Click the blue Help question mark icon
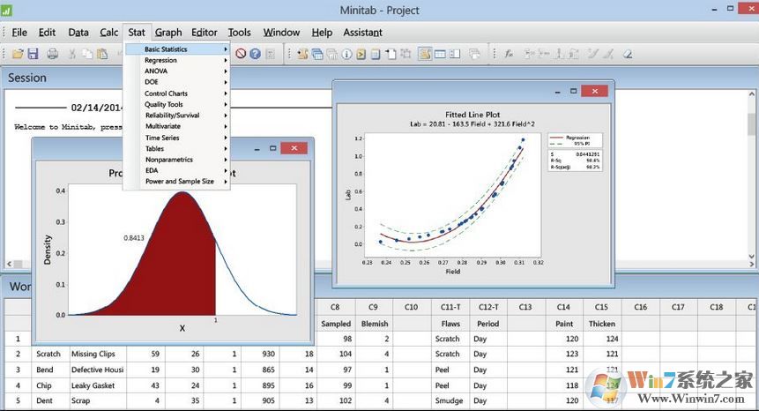 tap(255, 54)
